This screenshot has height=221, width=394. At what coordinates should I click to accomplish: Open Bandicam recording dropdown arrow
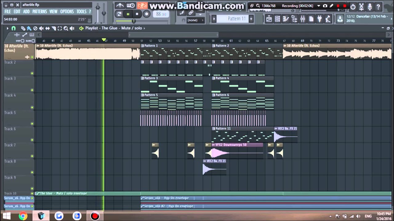coord(319,6)
